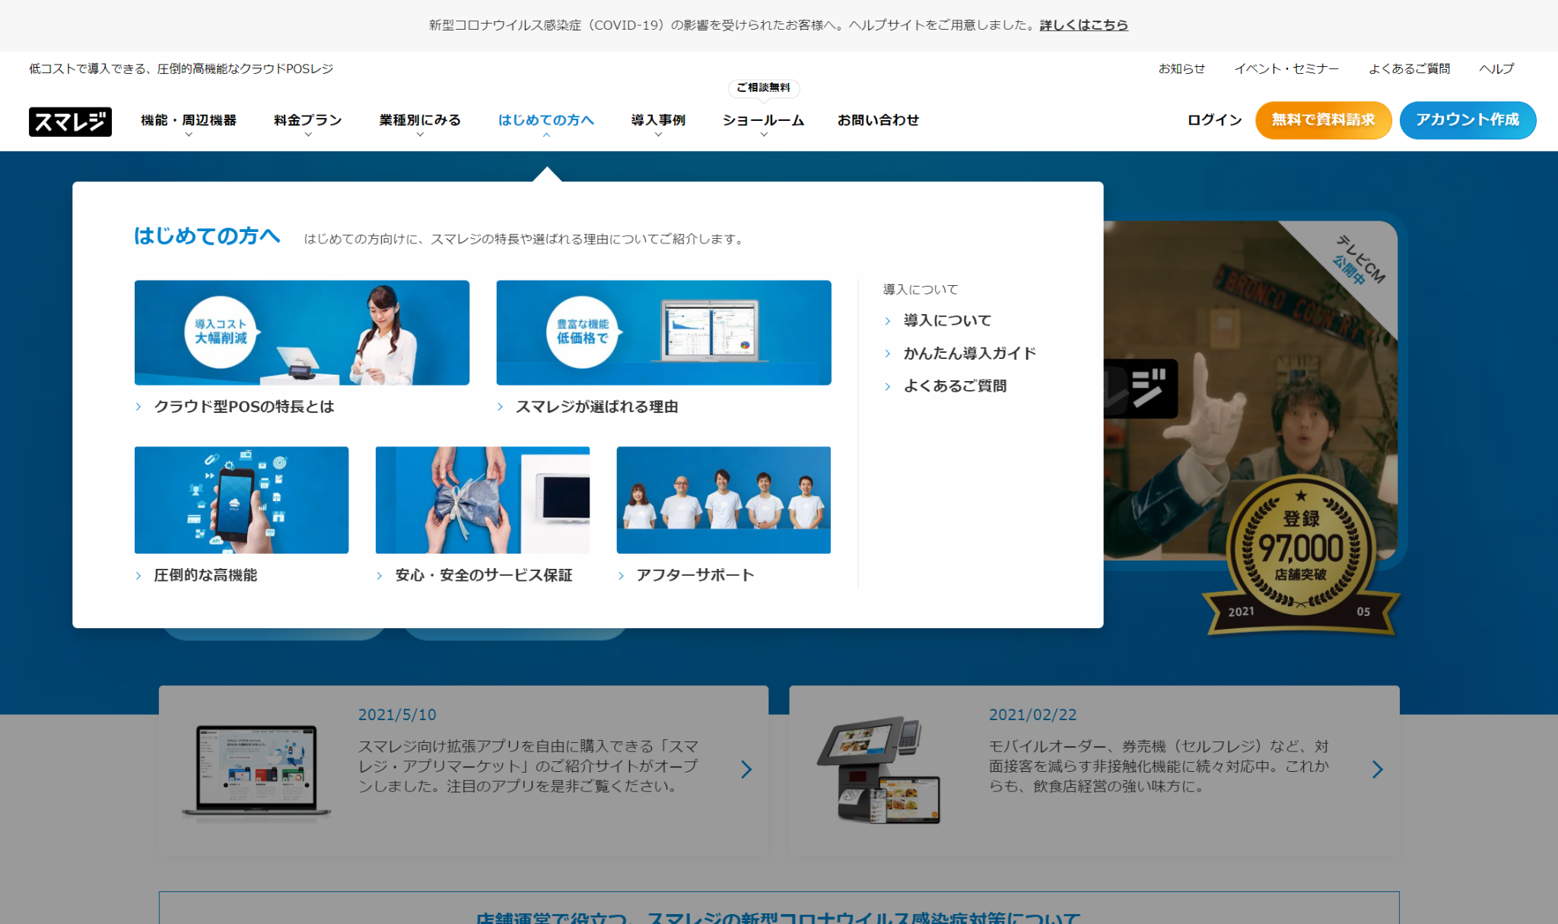Click the はじめての方へ panel heading
The image size is (1558, 924).
tap(207, 237)
